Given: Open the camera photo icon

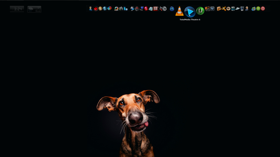Looking at the screenshot, I should click(121, 9).
